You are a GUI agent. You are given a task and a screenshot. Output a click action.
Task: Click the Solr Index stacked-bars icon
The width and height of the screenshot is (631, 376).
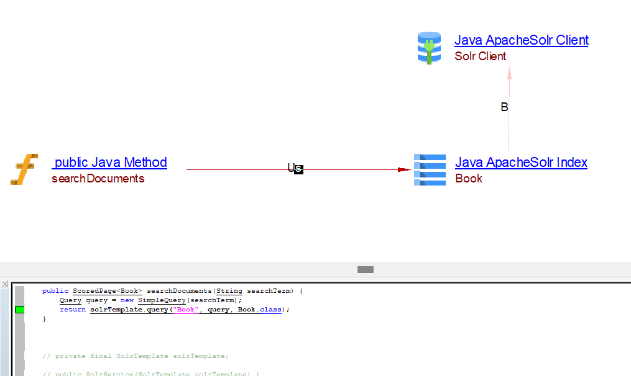tap(430, 169)
